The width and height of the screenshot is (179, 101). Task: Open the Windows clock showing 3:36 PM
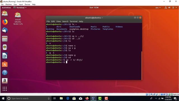[x=168, y=98]
